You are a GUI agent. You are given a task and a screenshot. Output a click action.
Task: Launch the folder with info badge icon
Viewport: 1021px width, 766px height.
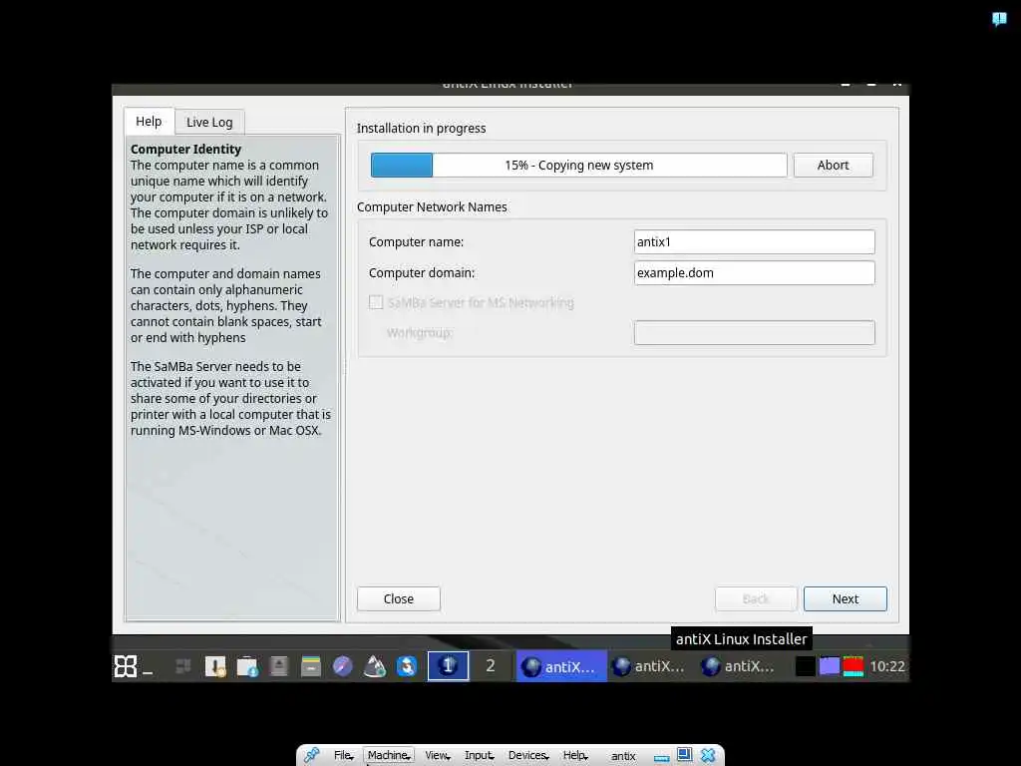pyautogui.click(x=247, y=665)
